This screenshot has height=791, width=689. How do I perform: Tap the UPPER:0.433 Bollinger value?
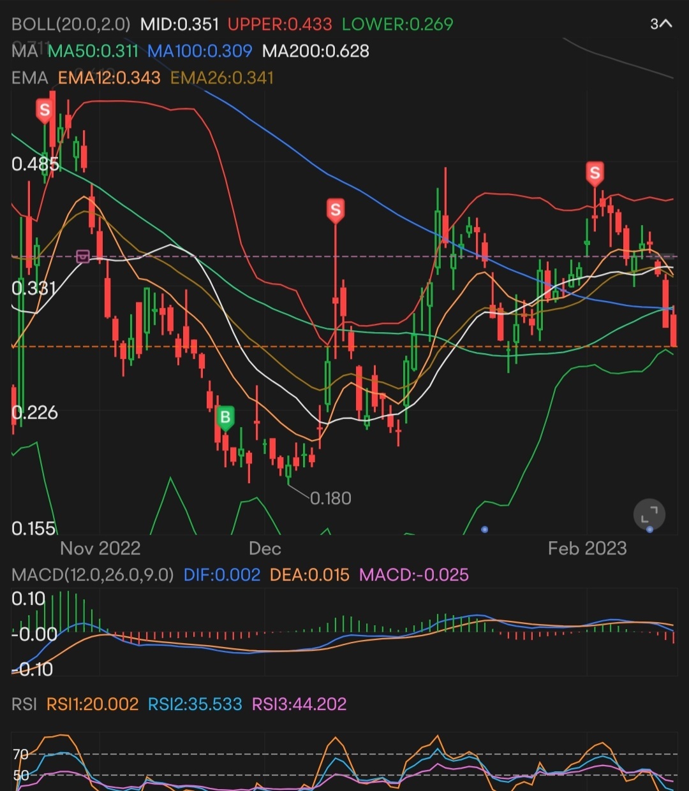click(x=279, y=24)
